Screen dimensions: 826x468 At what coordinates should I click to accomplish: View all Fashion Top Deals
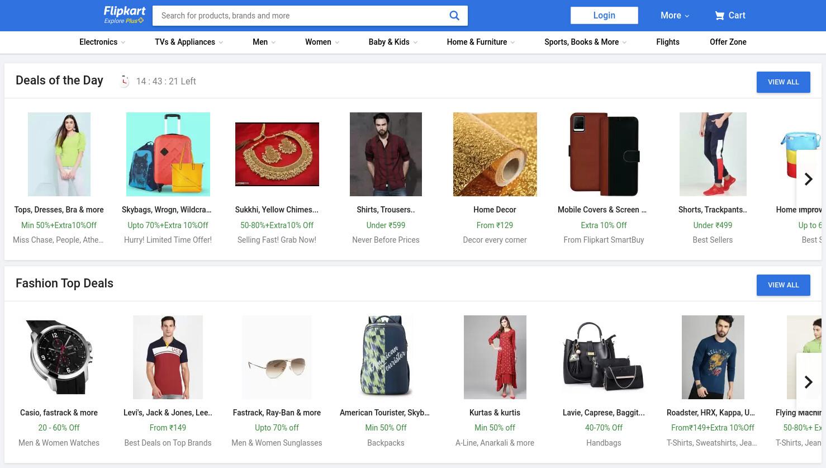[x=784, y=285]
